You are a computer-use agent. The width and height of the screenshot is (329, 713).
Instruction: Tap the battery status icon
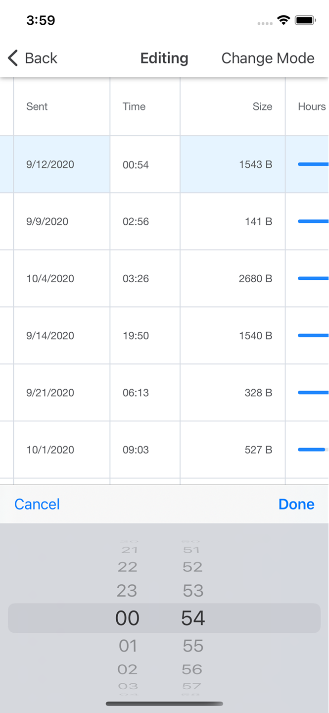point(305,20)
